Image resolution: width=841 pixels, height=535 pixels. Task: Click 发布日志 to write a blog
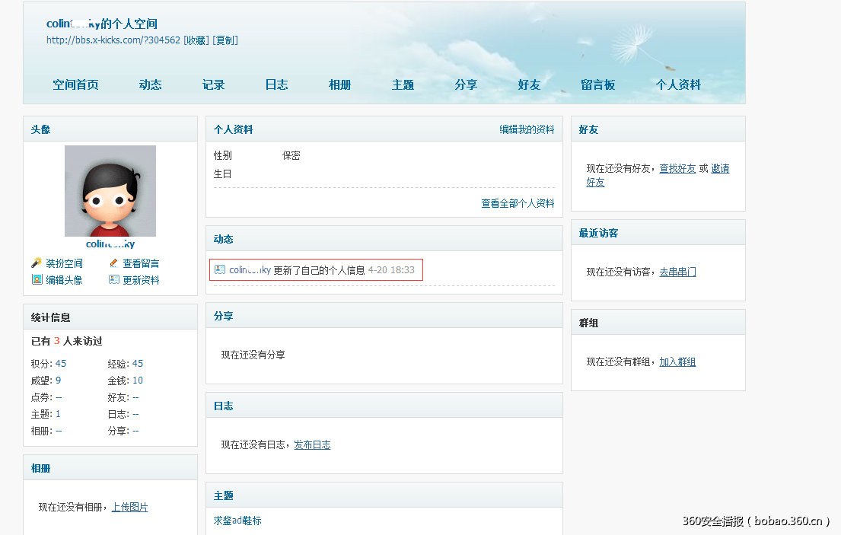(312, 446)
